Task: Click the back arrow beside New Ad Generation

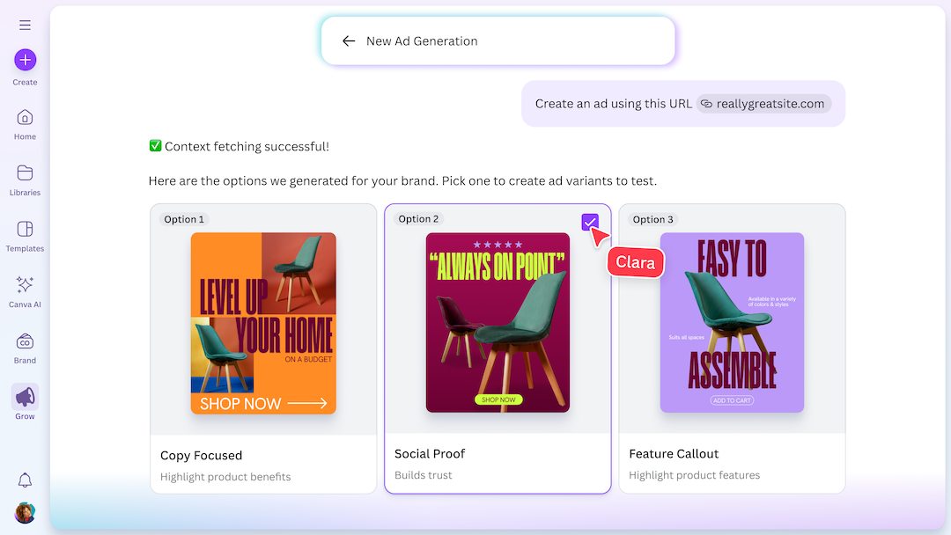Action: point(349,41)
